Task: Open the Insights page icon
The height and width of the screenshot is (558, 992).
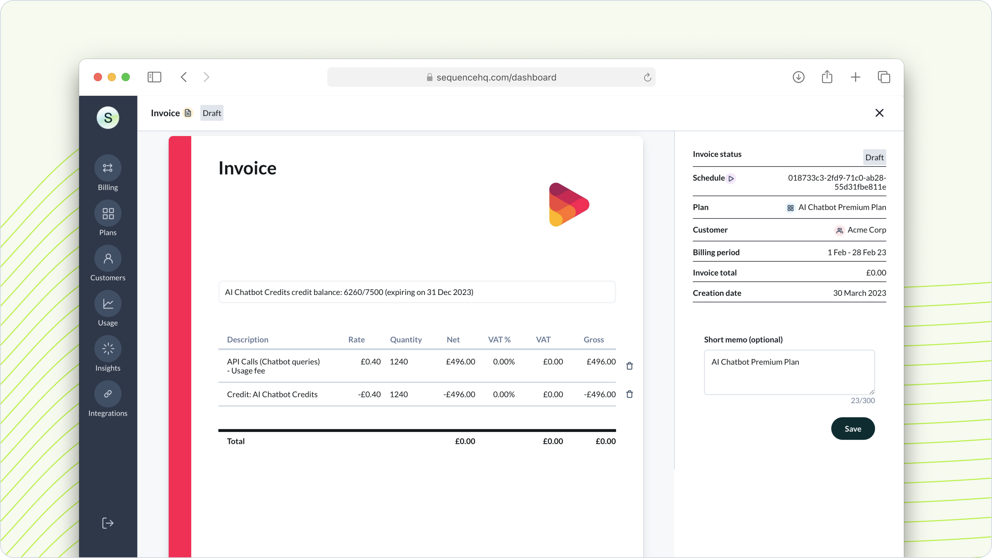Action: [108, 349]
